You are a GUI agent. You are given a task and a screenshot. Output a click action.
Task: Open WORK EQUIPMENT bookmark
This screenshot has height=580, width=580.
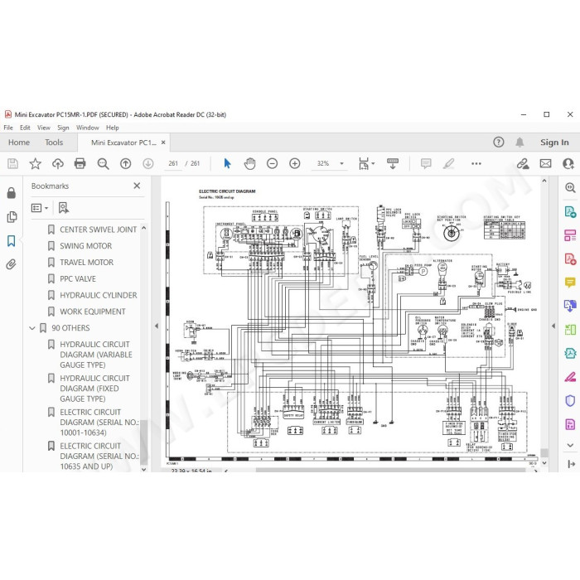[93, 312]
